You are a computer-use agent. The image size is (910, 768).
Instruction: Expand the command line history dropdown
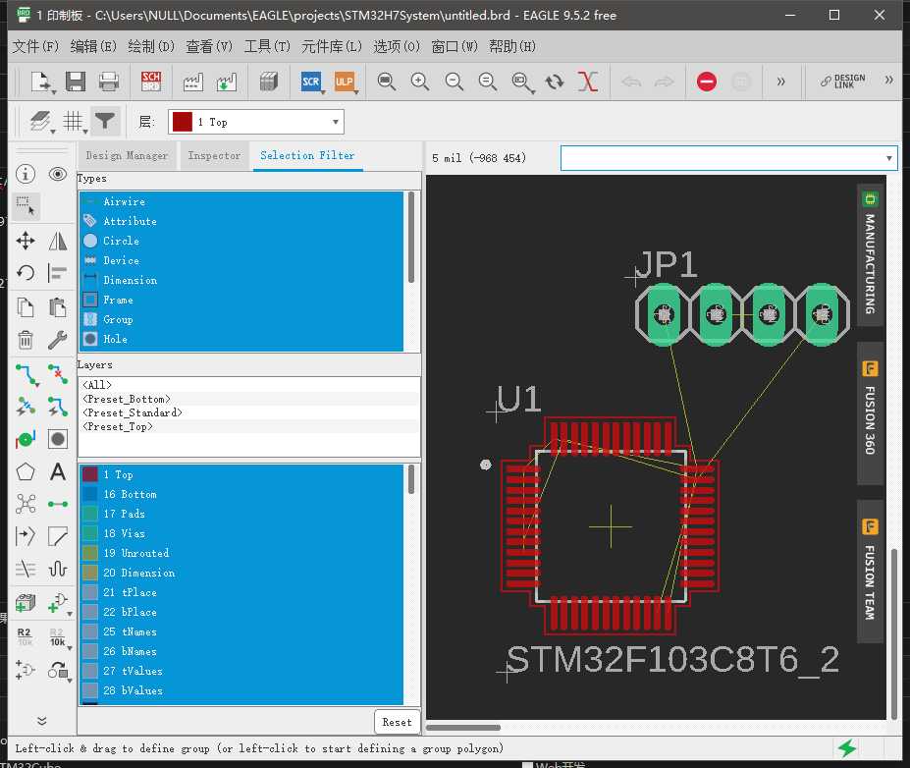(x=889, y=157)
